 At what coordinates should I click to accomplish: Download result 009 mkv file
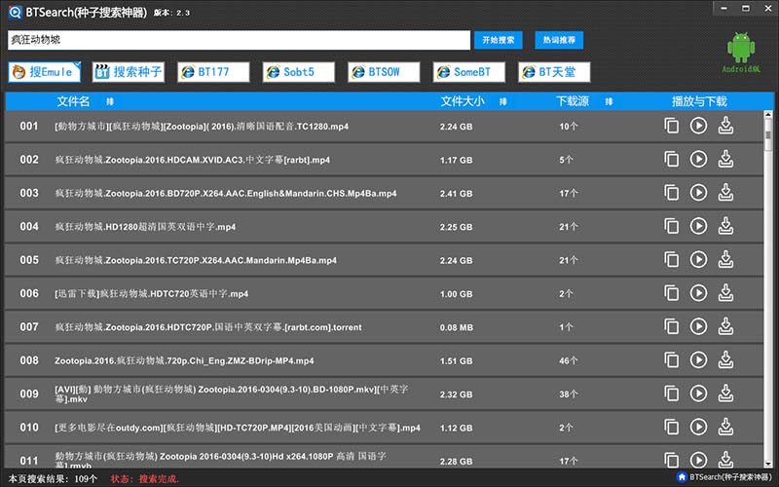725,393
